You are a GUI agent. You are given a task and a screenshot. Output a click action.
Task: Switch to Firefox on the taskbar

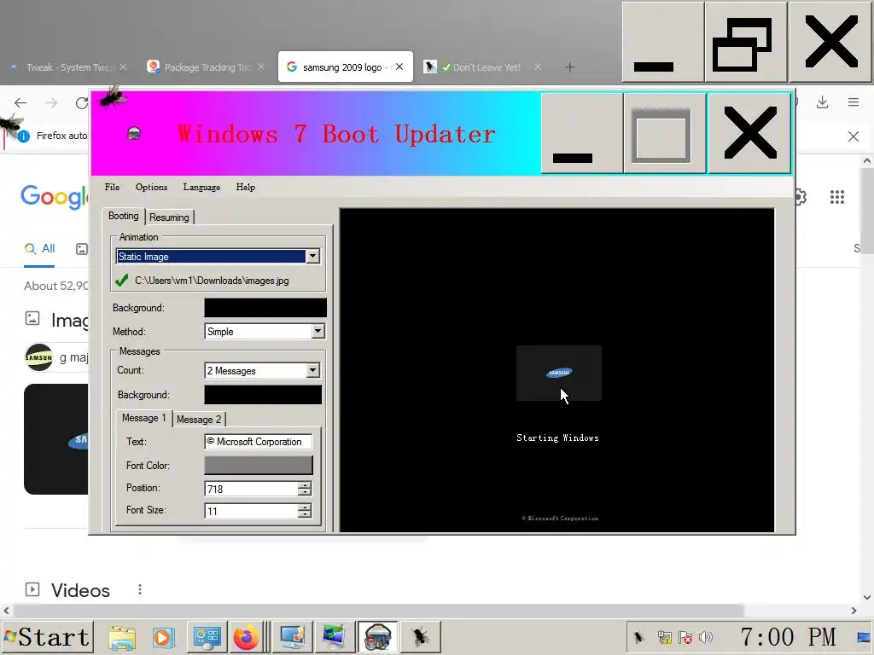(x=247, y=637)
